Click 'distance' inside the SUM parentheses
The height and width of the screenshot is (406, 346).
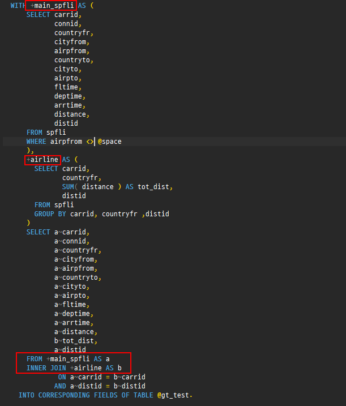(x=97, y=187)
